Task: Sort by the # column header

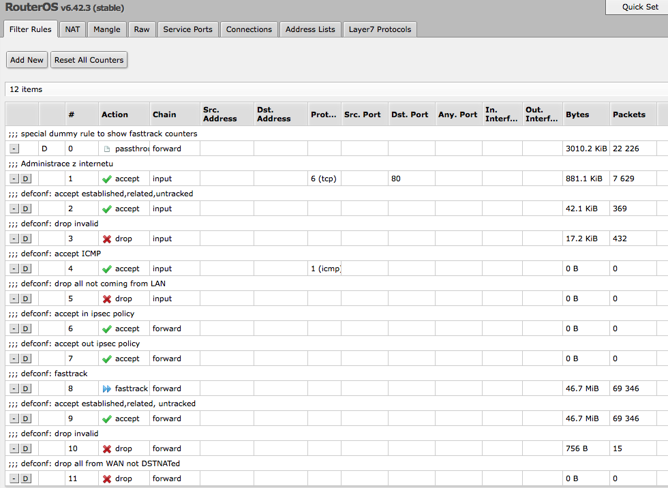Action: click(x=82, y=114)
